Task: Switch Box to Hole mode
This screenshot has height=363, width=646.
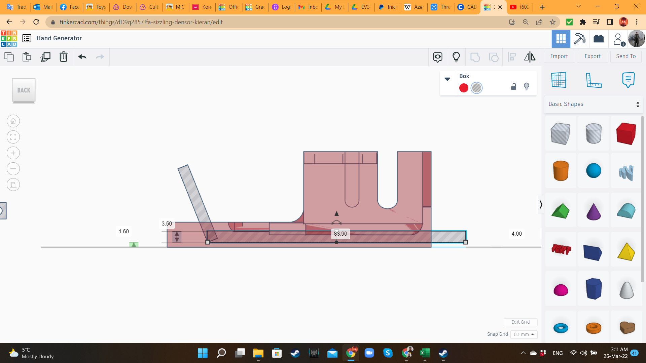Action: (476, 88)
